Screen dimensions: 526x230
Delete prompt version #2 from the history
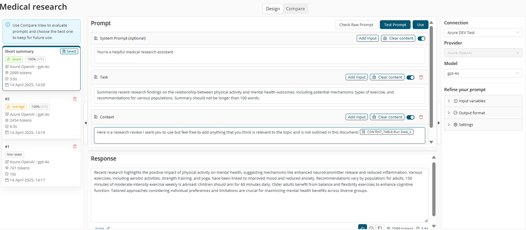coord(75,99)
